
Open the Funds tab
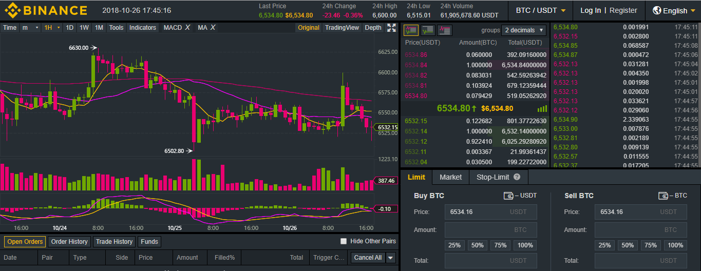tap(149, 242)
